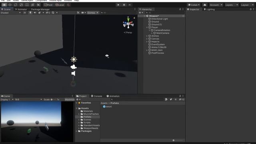Open the Display 1 dropdown in Game view

[x=7, y=100]
